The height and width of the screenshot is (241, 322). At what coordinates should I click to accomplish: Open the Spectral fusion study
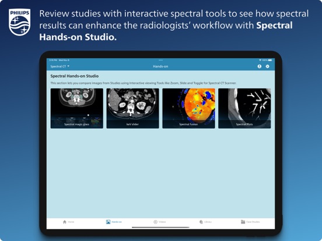point(188,108)
